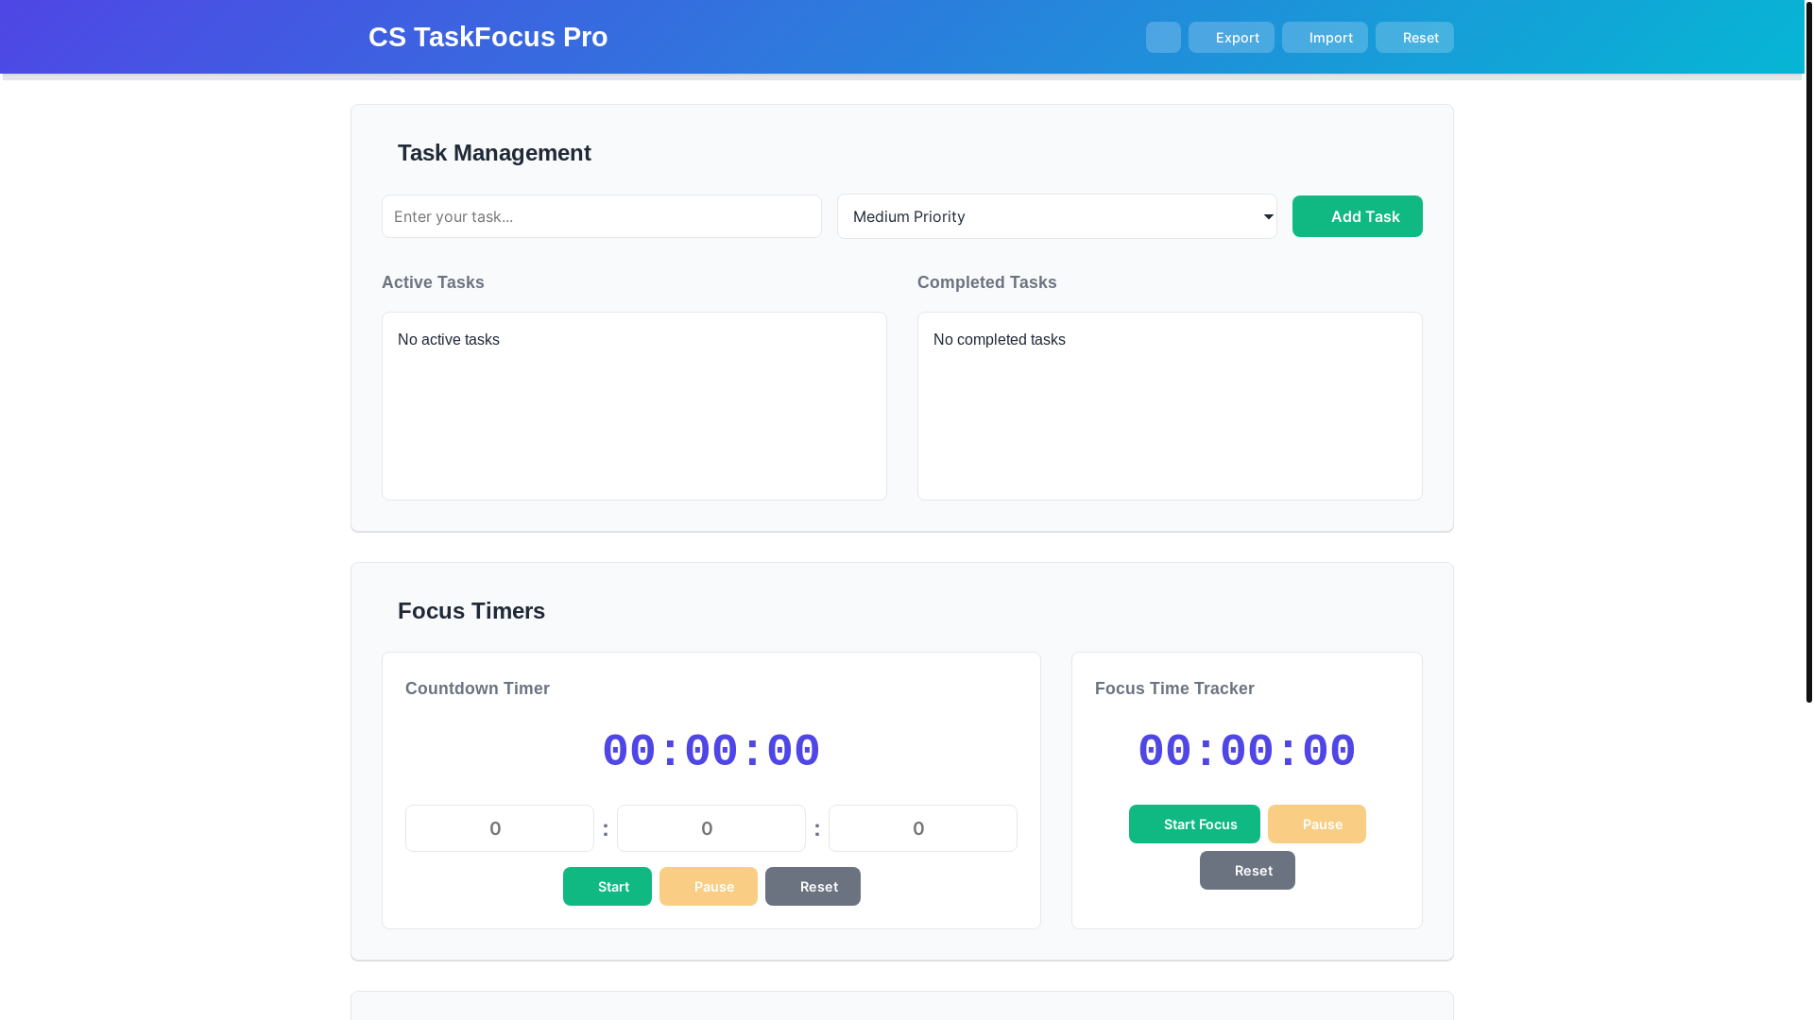Image resolution: width=1814 pixels, height=1020 pixels.
Task: Open Import from the header
Action: click(1325, 38)
